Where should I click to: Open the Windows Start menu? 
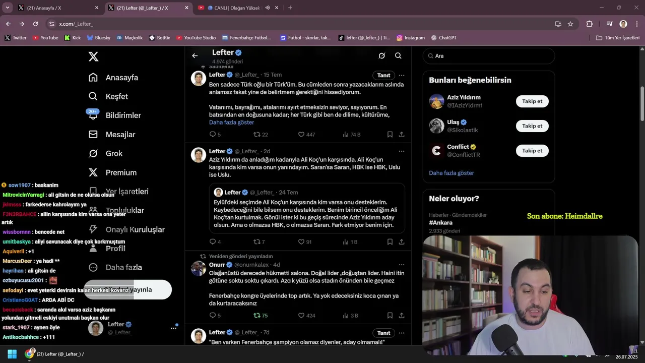tap(12, 354)
